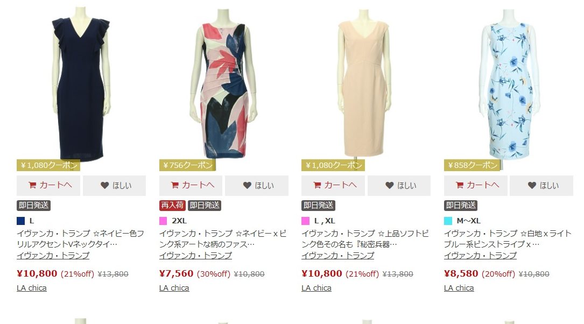Open the navy frill accent V-neck product title

[x=80, y=239]
